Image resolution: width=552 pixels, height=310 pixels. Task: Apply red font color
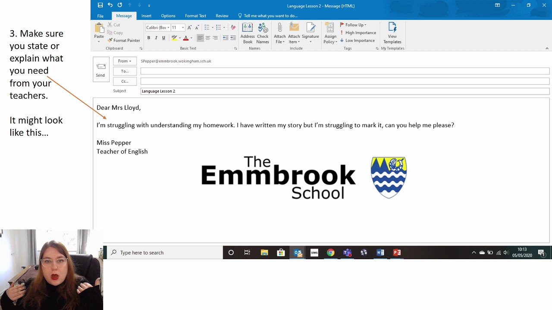(x=186, y=38)
